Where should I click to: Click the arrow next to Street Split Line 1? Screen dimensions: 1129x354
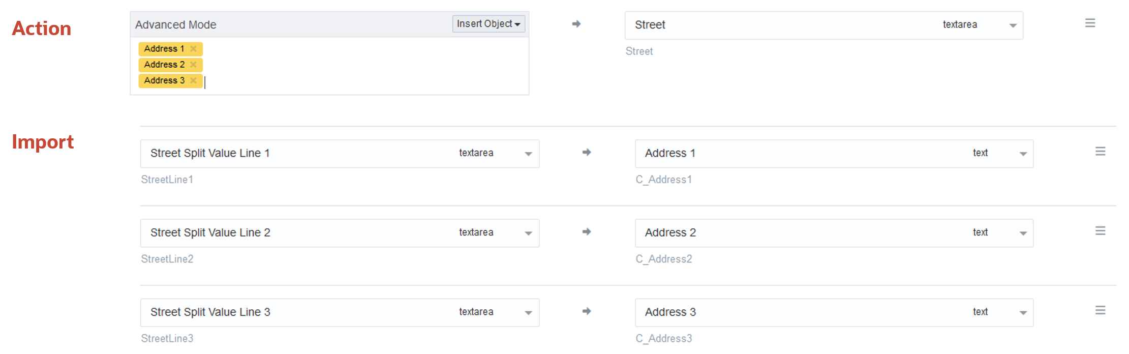[587, 152]
